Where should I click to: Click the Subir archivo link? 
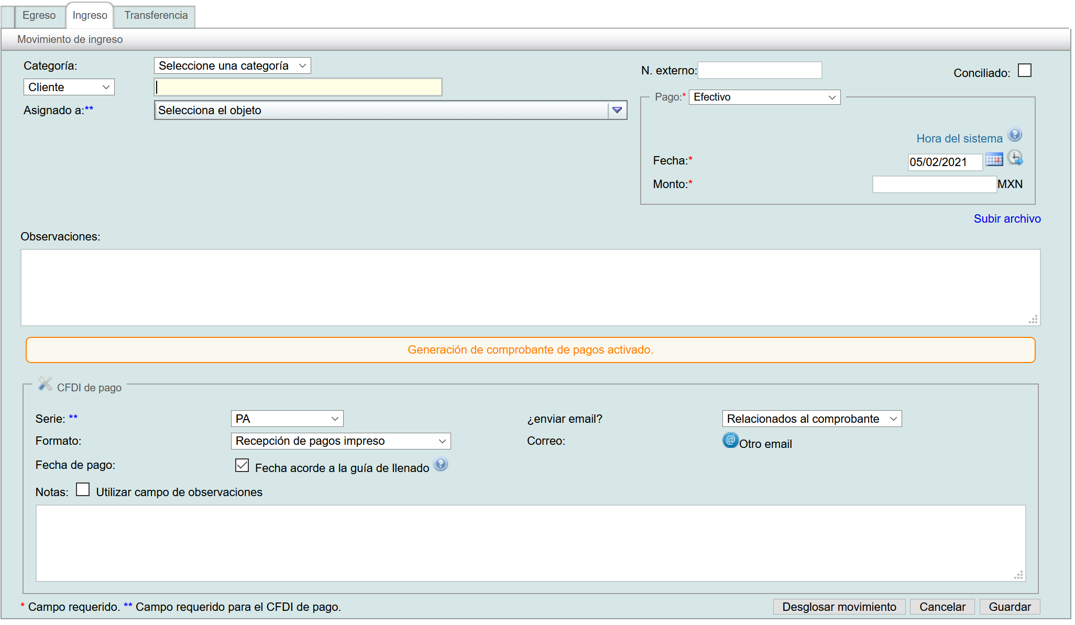[x=1006, y=219]
